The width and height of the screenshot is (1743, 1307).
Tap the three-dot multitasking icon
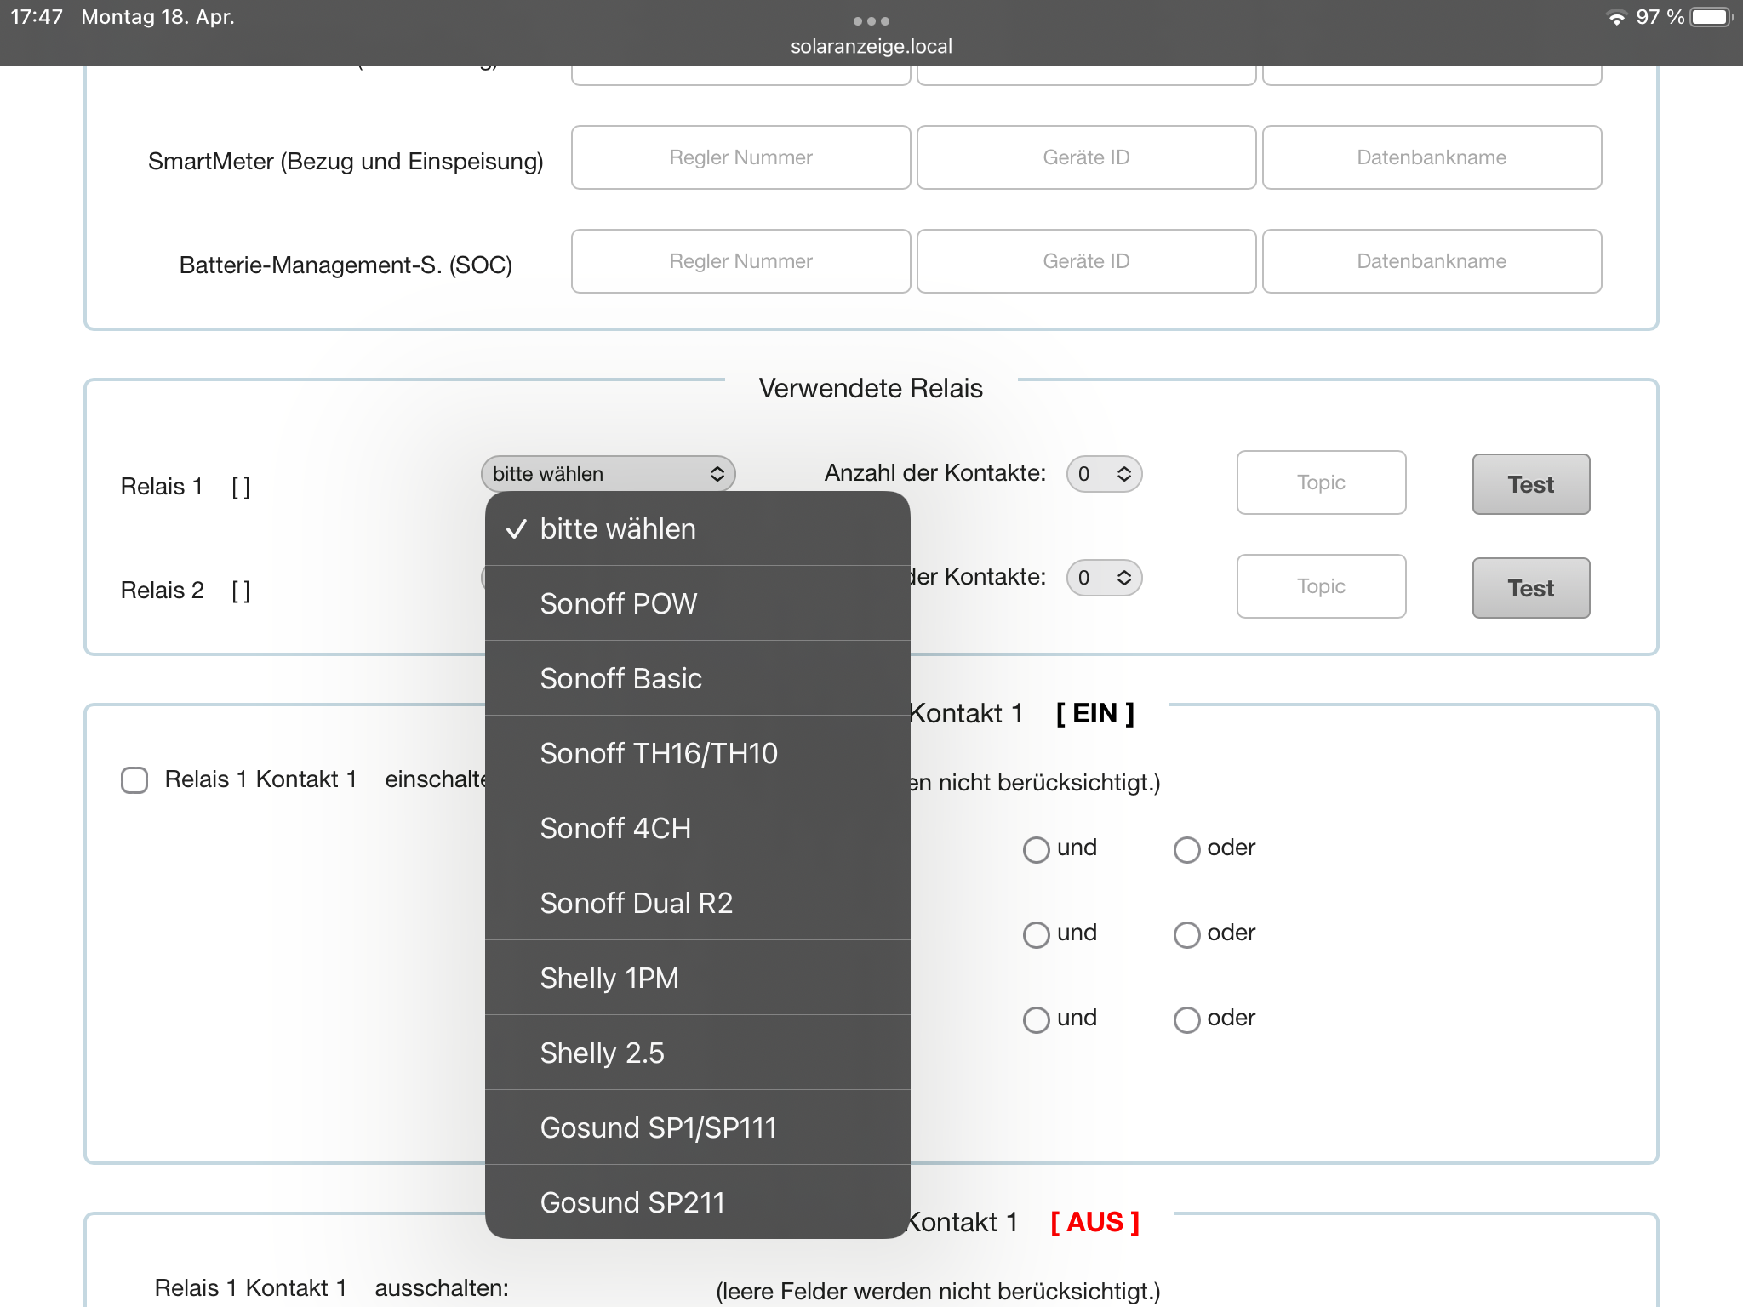(x=871, y=20)
